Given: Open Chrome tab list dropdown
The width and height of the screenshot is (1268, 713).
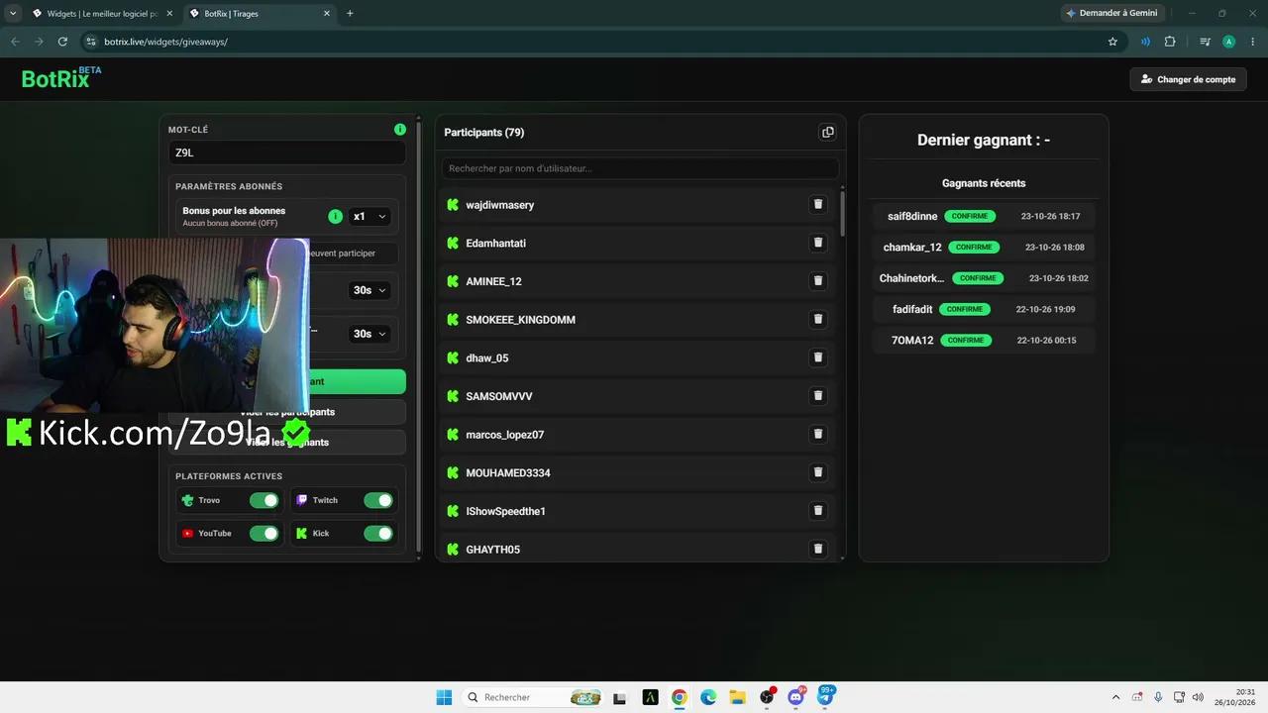Looking at the screenshot, I should click(13, 13).
